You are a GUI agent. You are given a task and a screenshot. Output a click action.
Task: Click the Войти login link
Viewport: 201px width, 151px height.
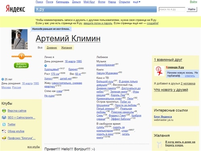tap(193, 2)
